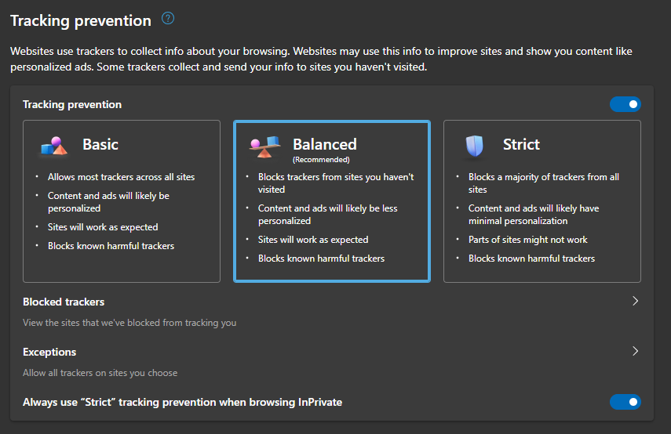Screen dimensions: 671x434
Task: Click the Strict heading text
Action: [521, 144]
